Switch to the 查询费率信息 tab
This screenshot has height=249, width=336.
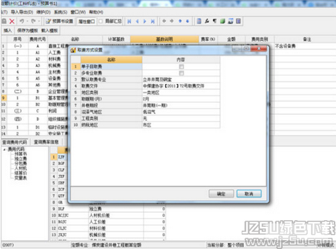[x=46, y=142]
